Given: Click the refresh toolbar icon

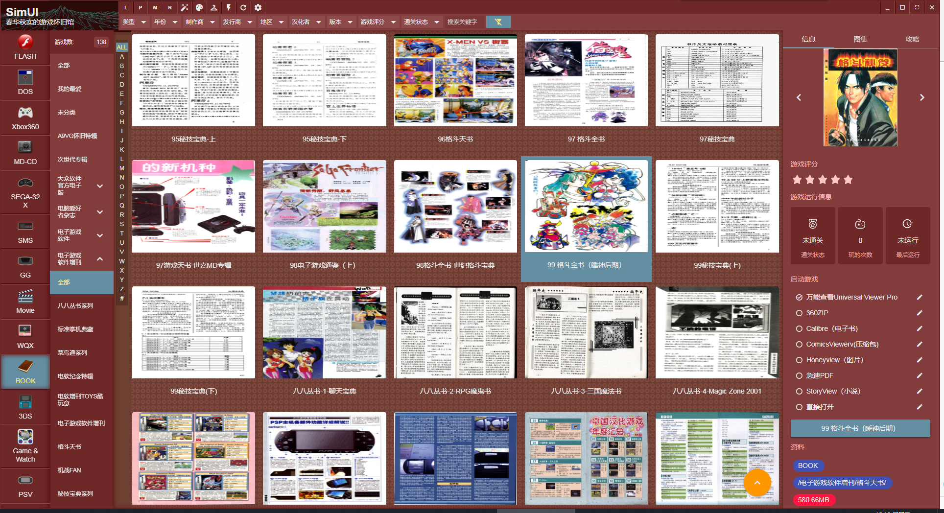Looking at the screenshot, I should tap(243, 7).
